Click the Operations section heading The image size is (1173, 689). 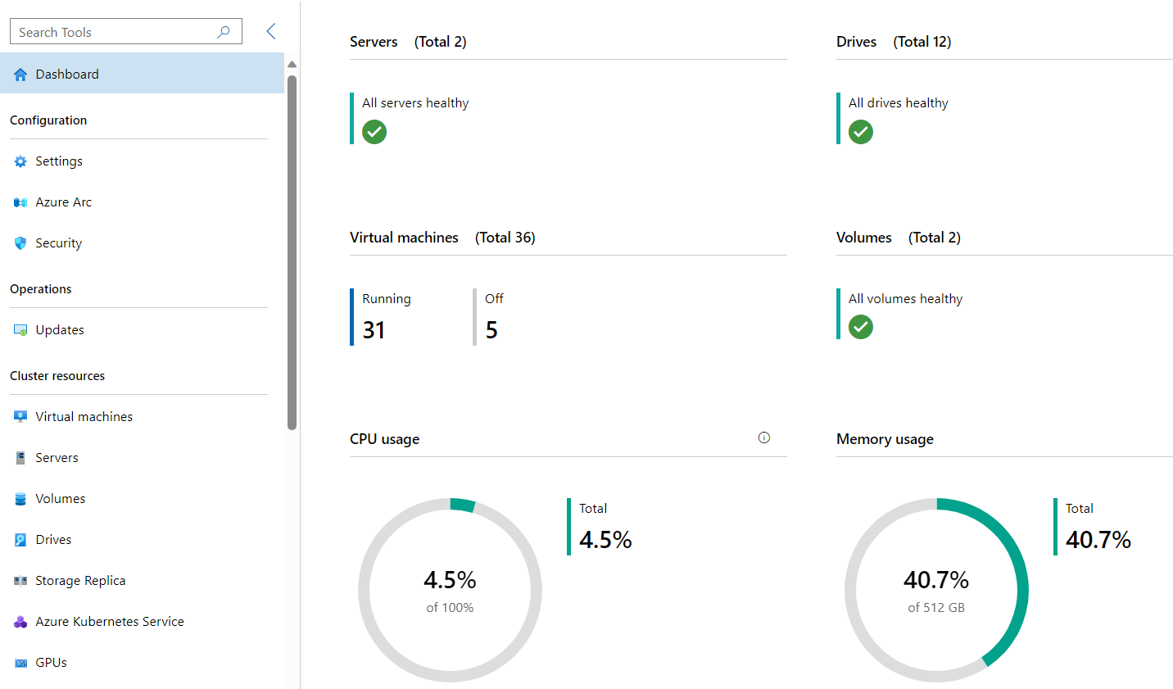41,289
